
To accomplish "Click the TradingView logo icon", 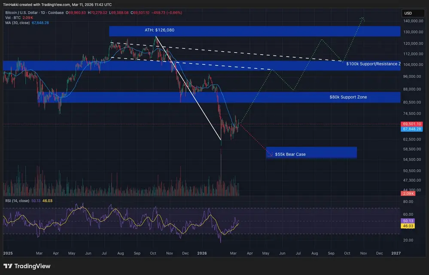I will [x=8, y=266].
